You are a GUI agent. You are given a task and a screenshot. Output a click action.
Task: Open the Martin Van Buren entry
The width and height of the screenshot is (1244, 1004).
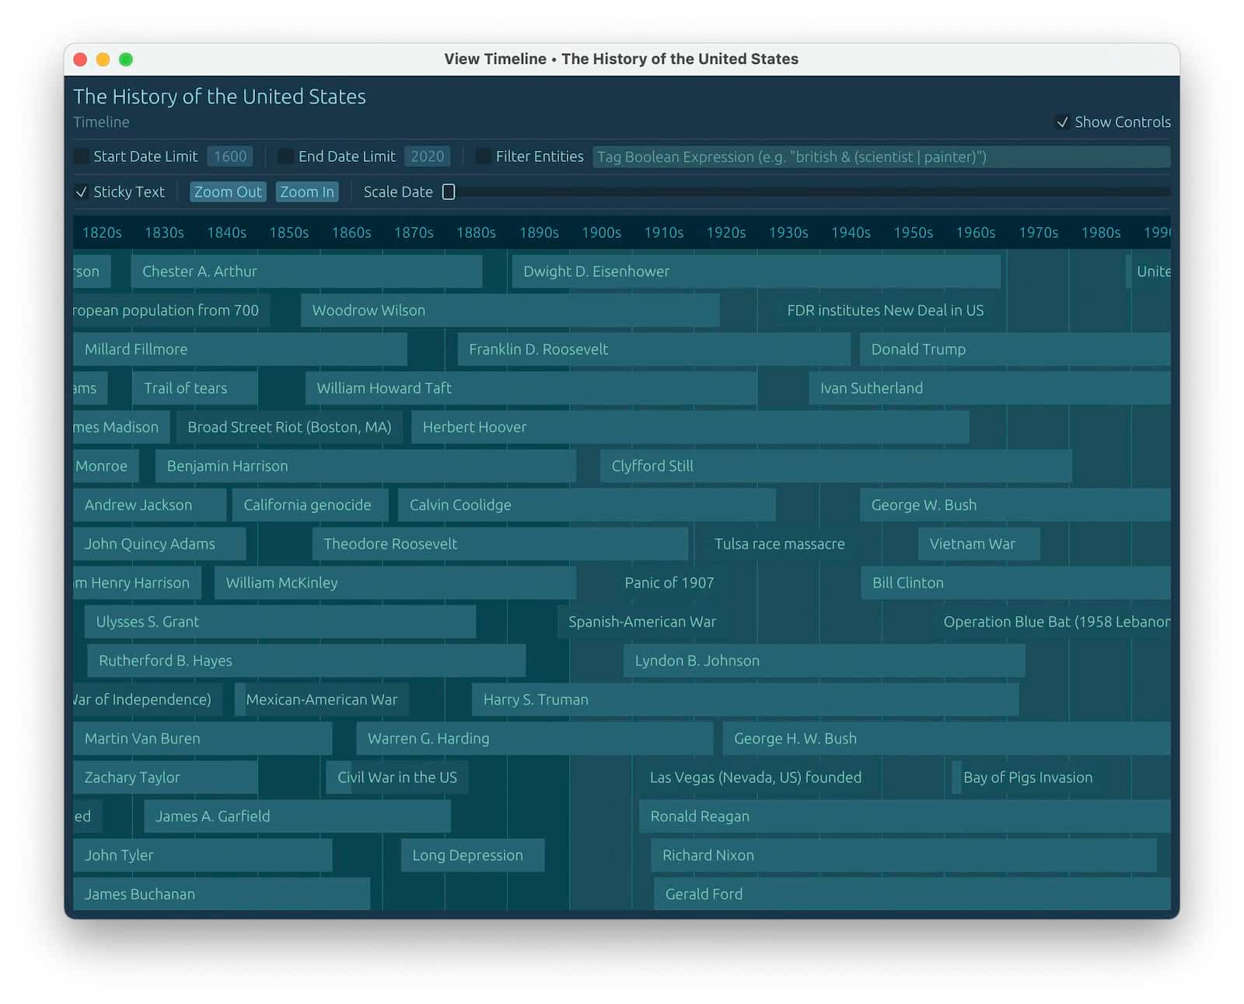(203, 738)
